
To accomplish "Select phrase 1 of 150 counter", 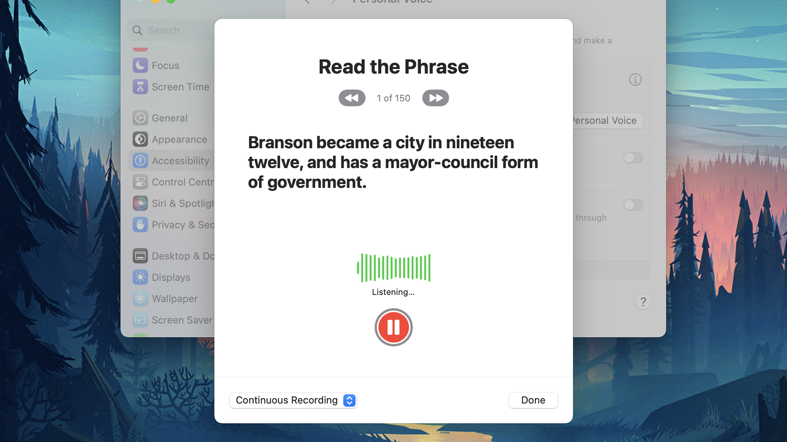I will 393,98.
